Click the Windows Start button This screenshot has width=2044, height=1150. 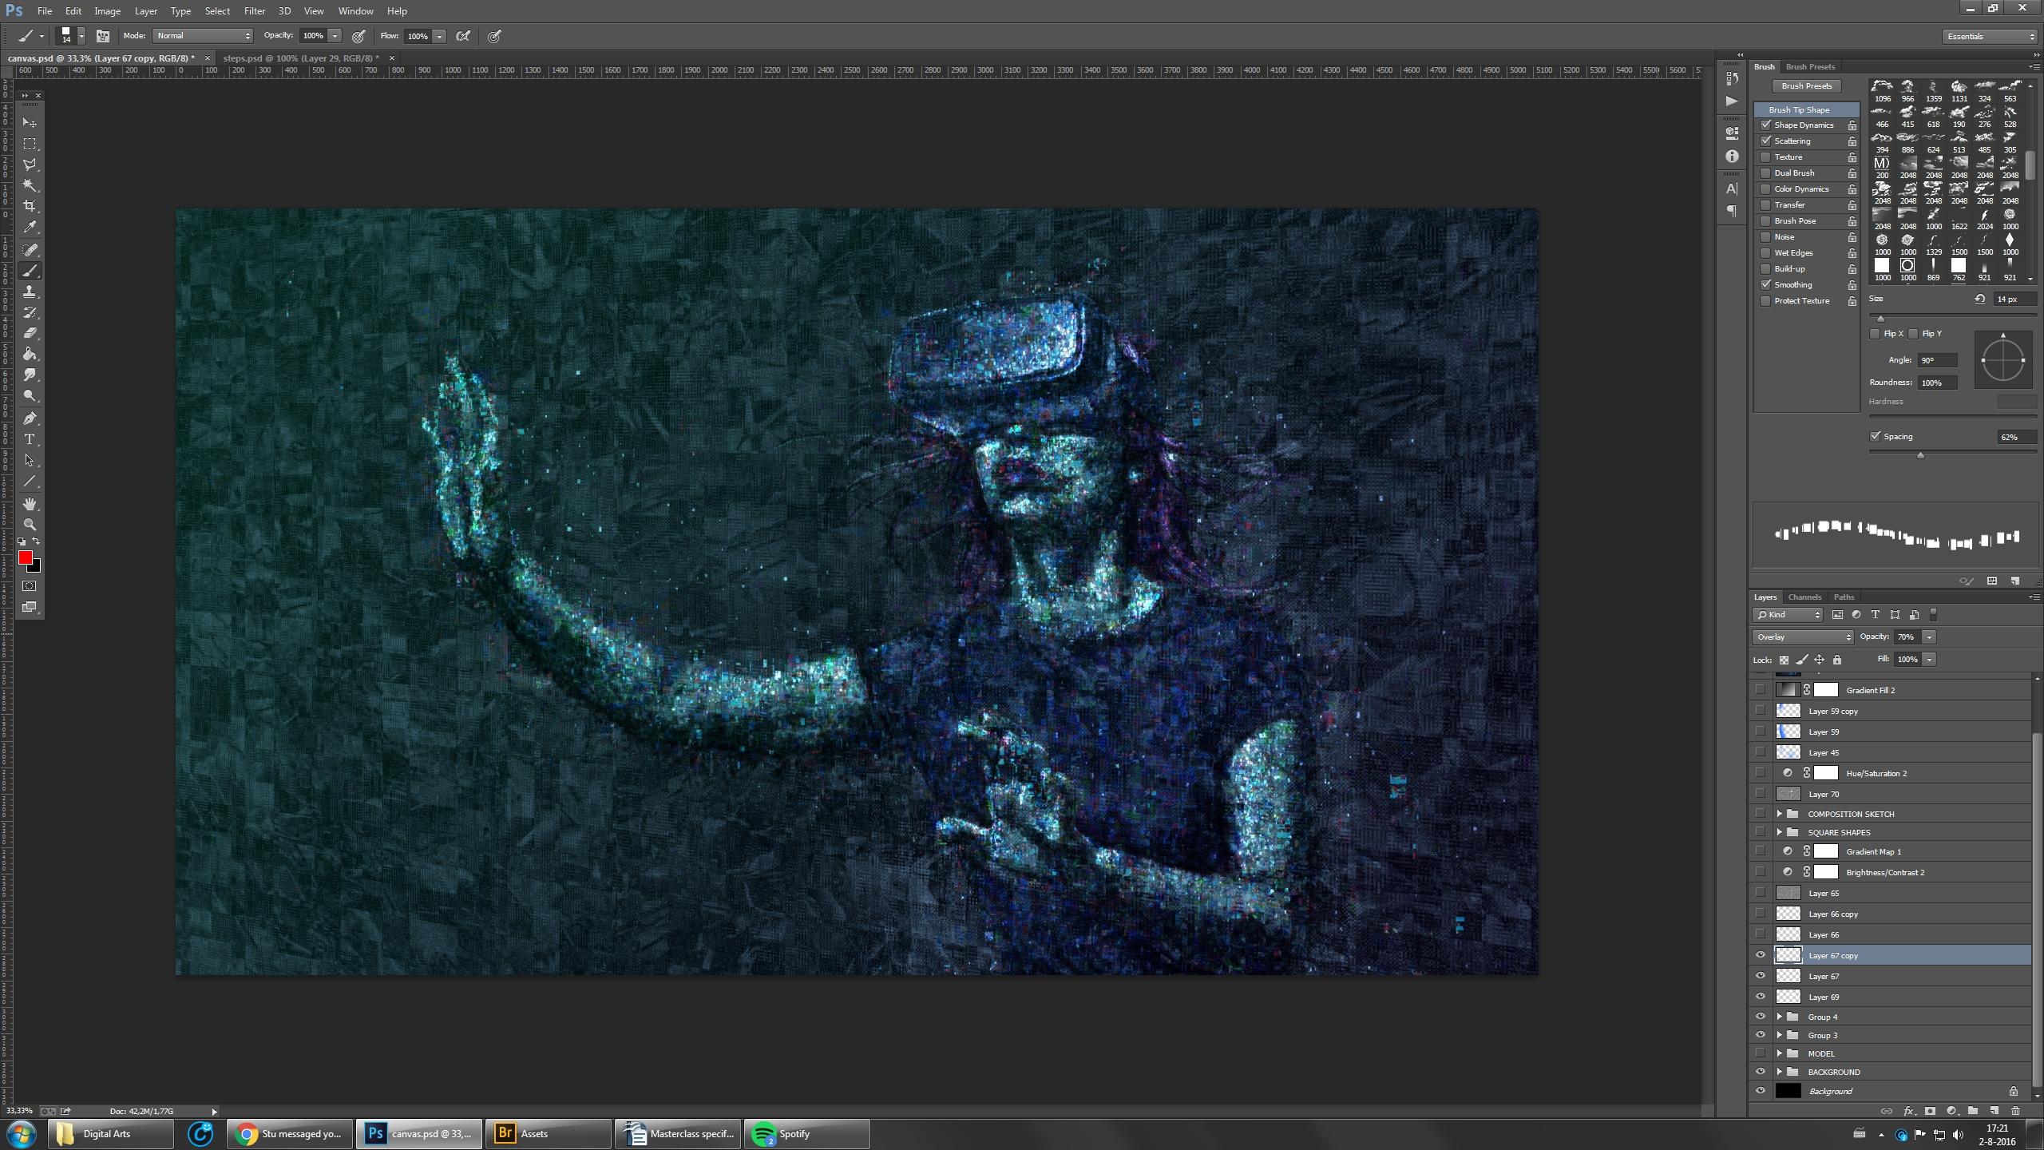pos(21,1134)
